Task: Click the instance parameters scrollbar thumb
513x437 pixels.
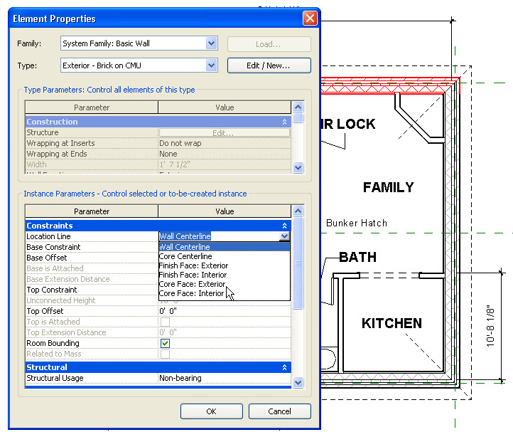Action: coord(298,263)
